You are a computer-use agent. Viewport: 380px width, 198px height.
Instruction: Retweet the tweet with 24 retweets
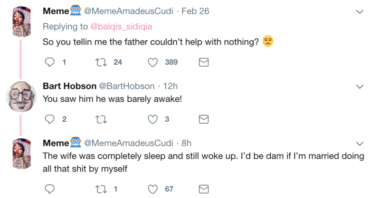[101, 62]
